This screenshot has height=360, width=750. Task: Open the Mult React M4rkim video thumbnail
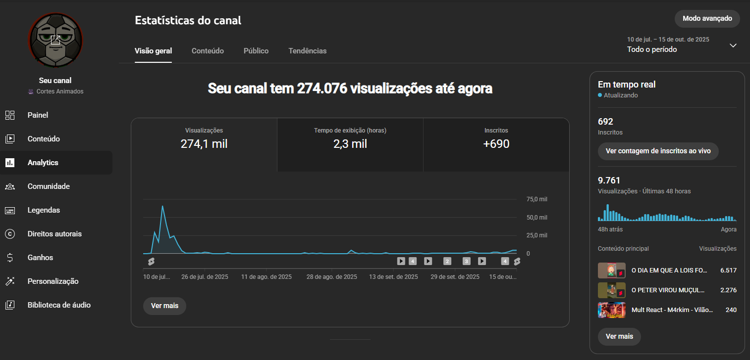point(612,310)
